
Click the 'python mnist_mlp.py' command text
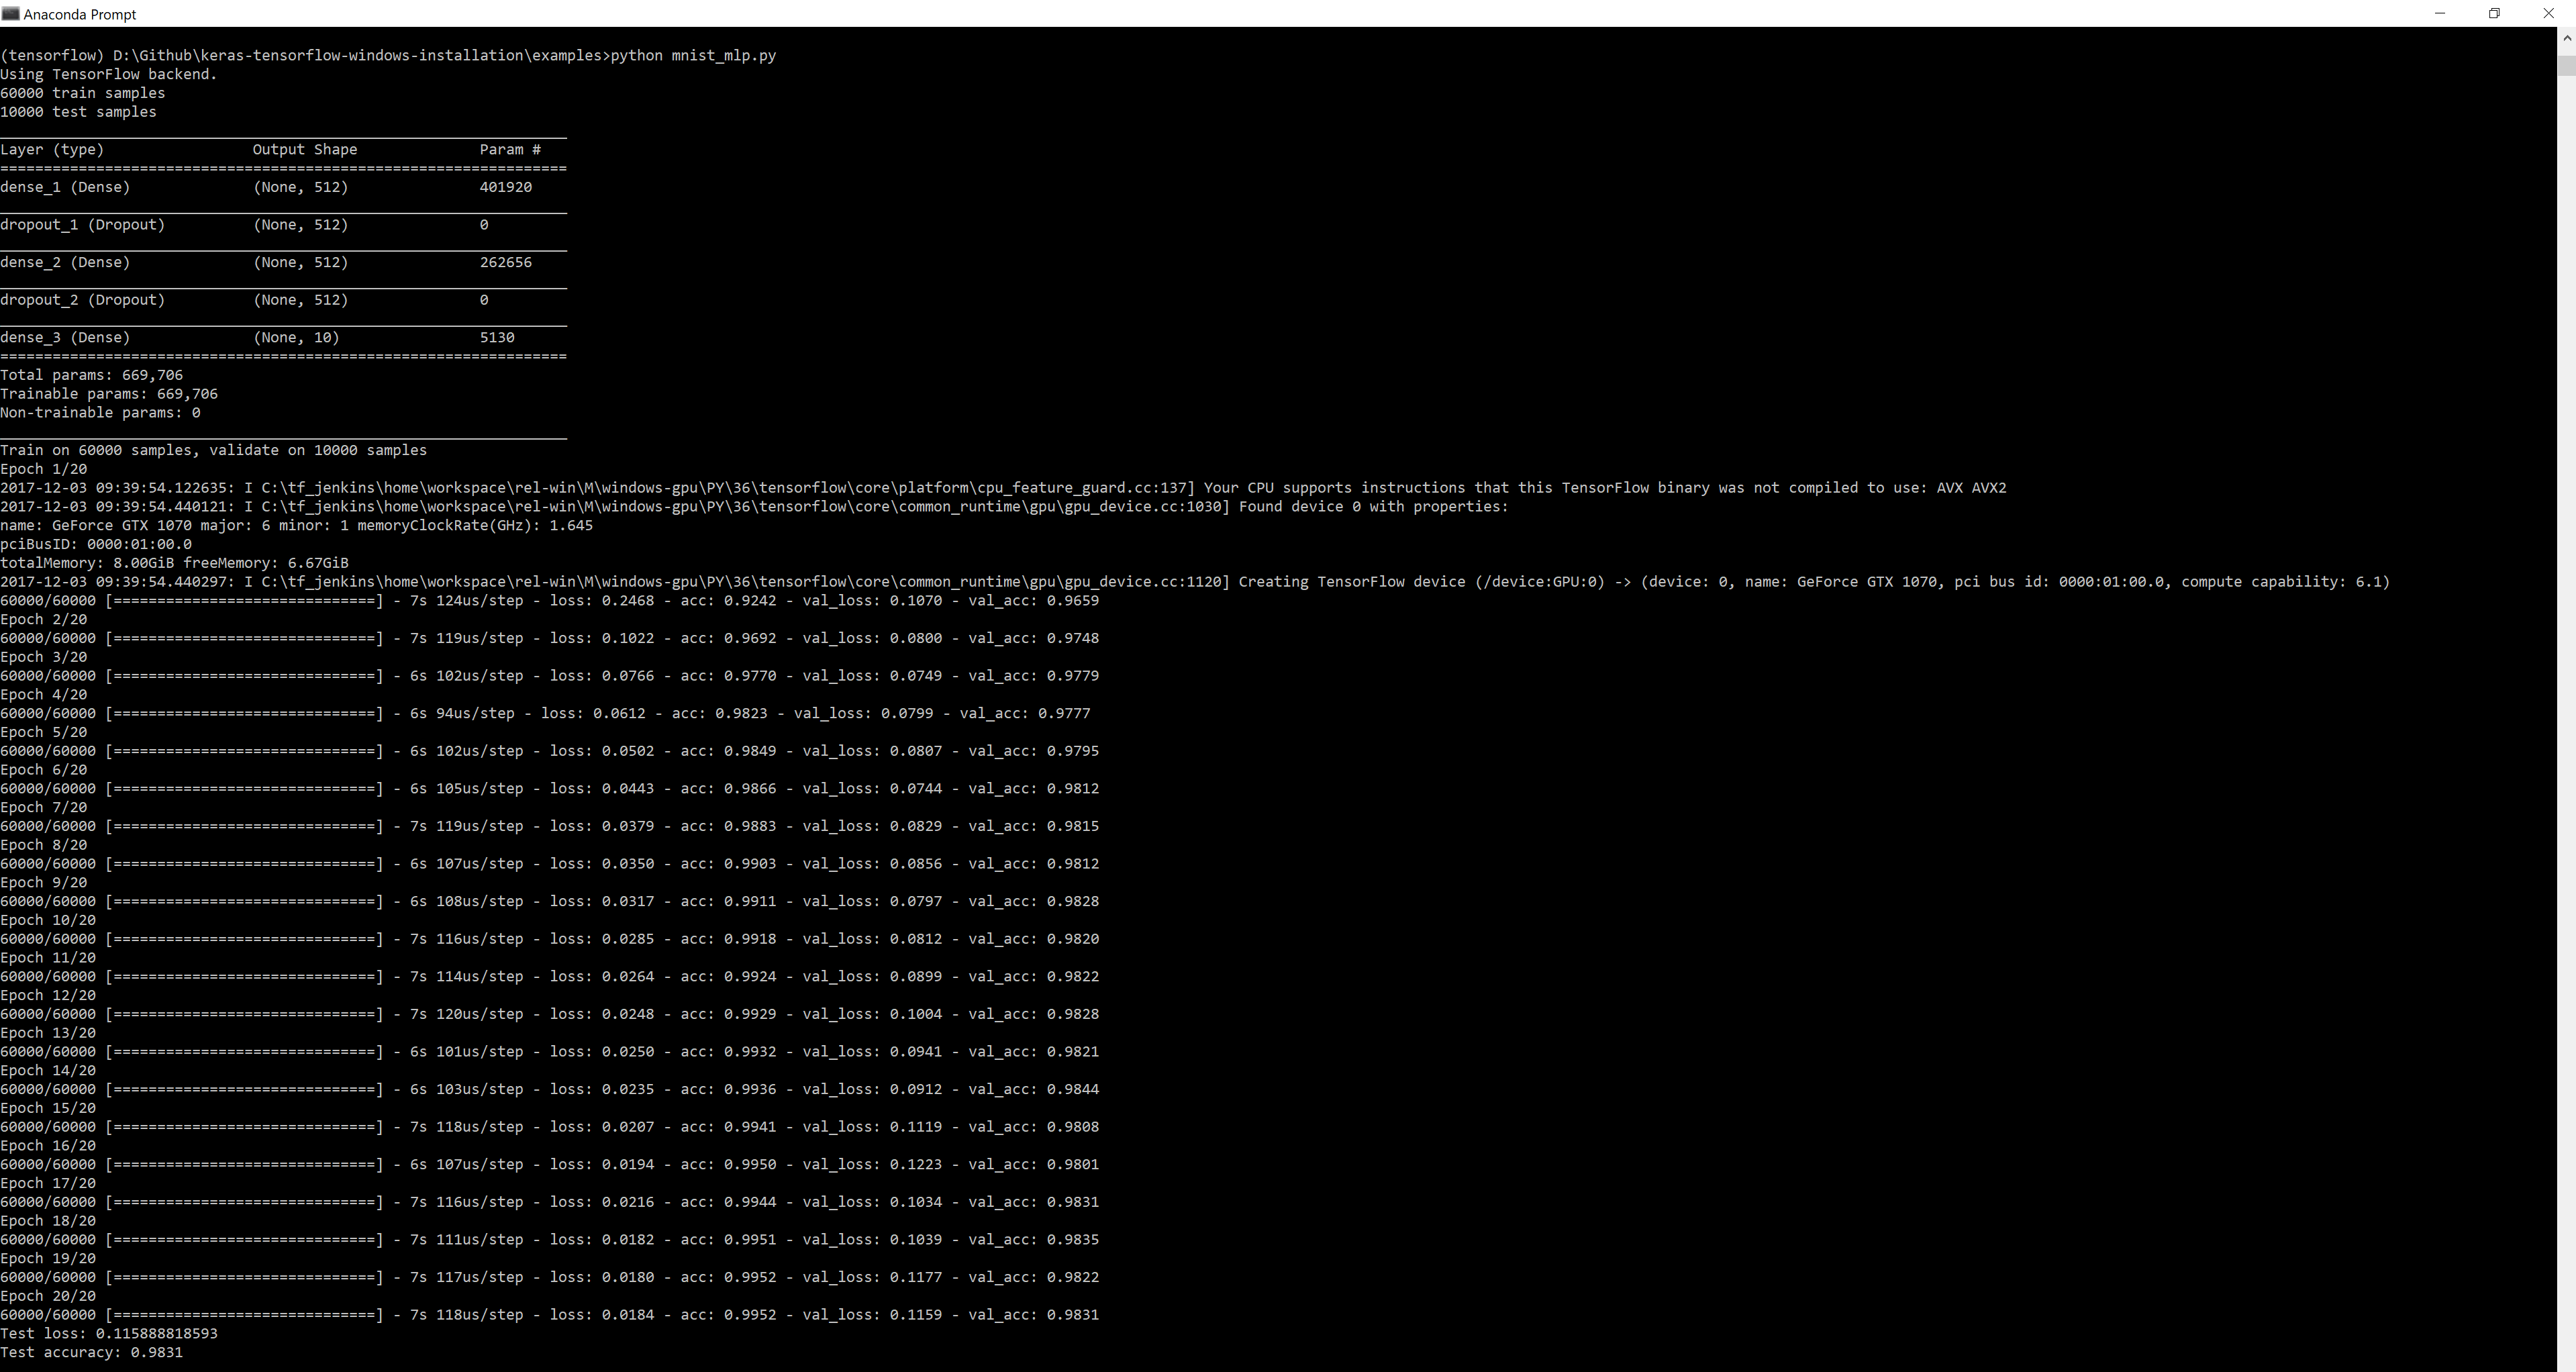693,56
